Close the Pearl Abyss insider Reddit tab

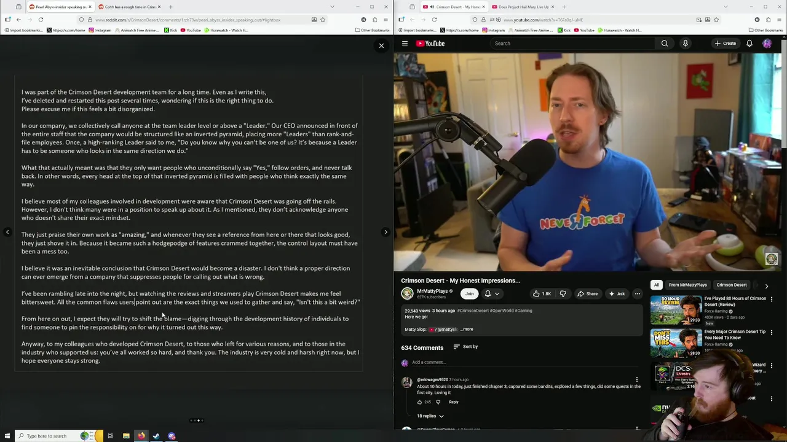click(90, 7)
